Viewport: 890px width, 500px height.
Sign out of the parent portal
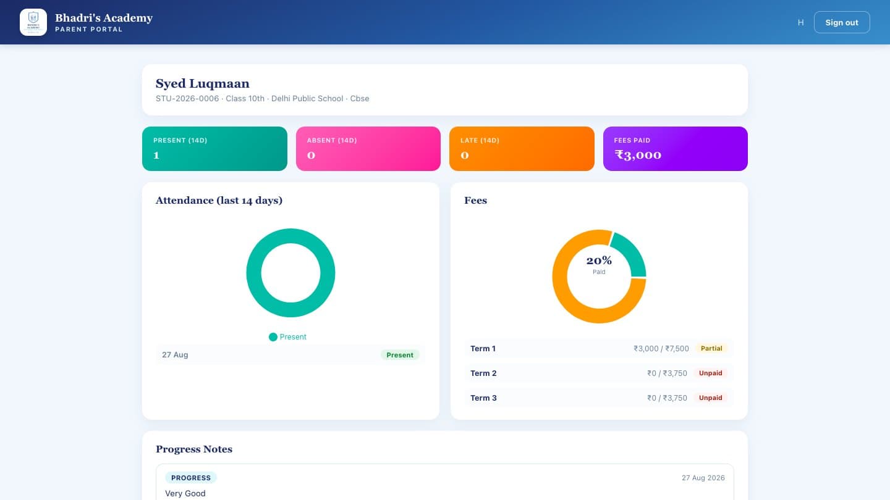[842, 22]
